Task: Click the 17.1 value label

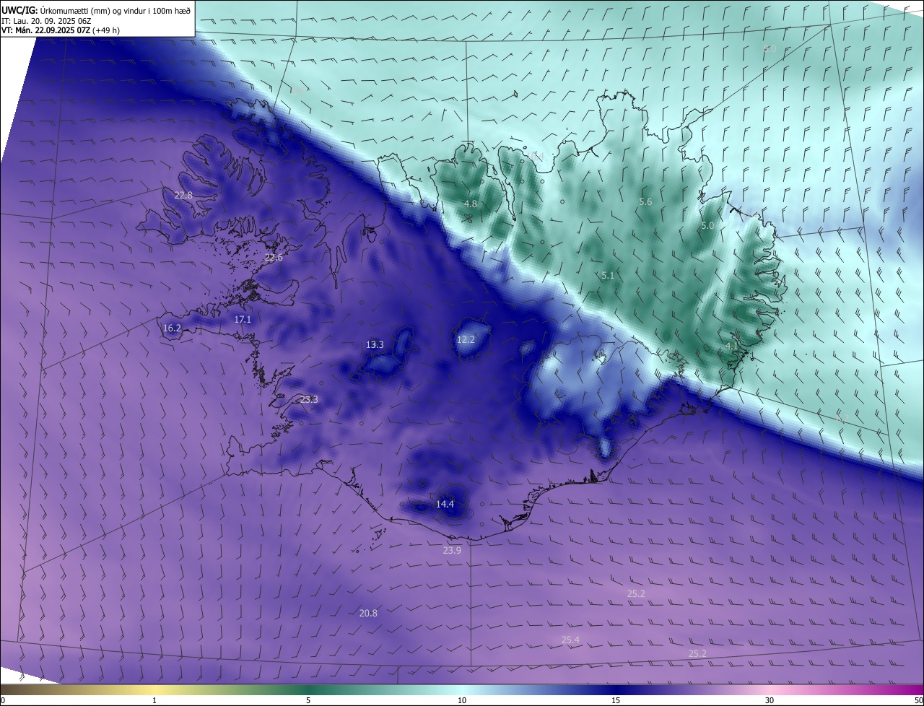Action: [243, 320]
